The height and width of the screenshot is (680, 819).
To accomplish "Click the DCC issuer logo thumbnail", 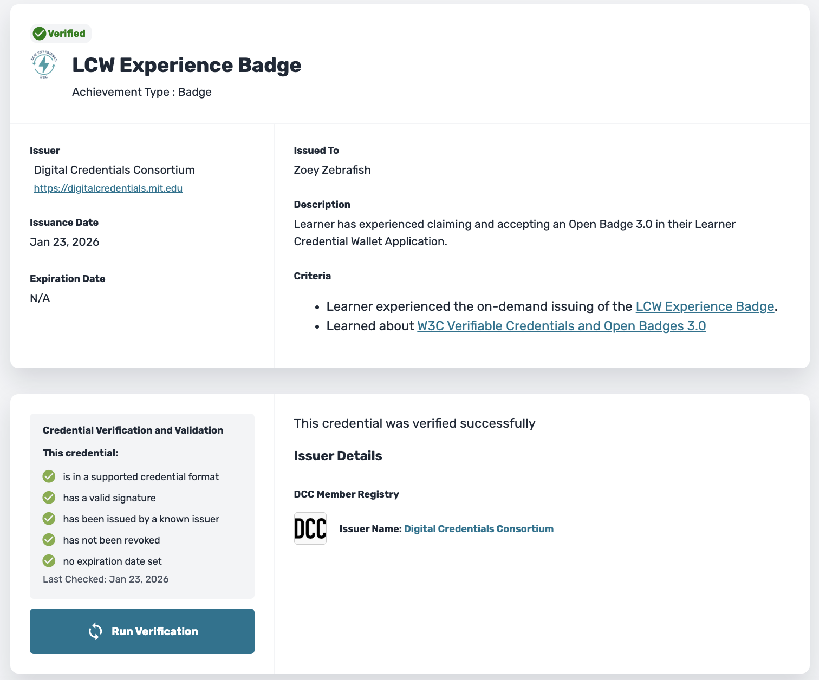I will tap(310, 528).
